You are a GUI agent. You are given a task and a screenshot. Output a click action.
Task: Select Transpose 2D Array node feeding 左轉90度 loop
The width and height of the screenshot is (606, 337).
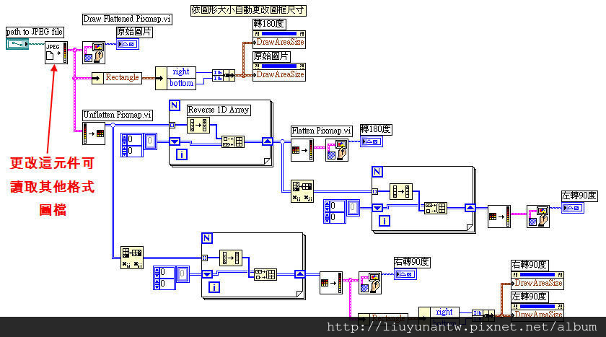pyautogui.click(x=302, y=191)
